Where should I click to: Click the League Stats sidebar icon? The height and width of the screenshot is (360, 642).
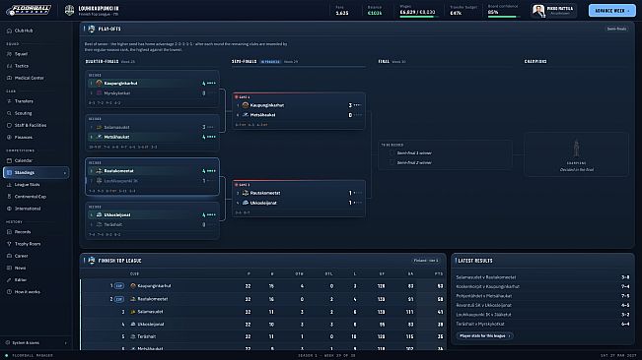coord(9,185)
